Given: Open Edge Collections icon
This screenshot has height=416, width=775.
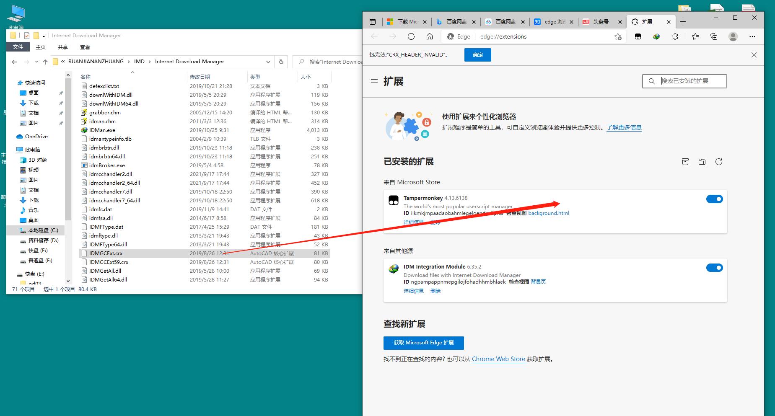Looking at the screenshot, I should pos(714,36).
